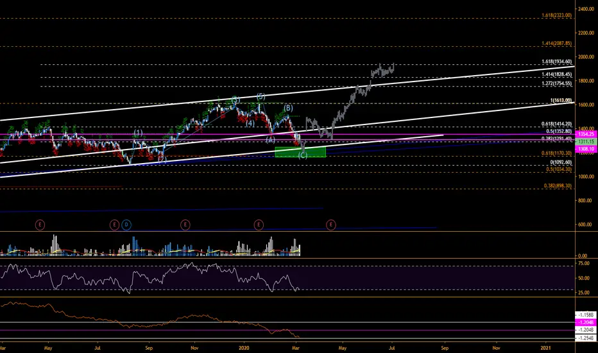Viewport: 598px width, 353px height.
Task: Click the blue dividend D marker
Action: [126, 225]
